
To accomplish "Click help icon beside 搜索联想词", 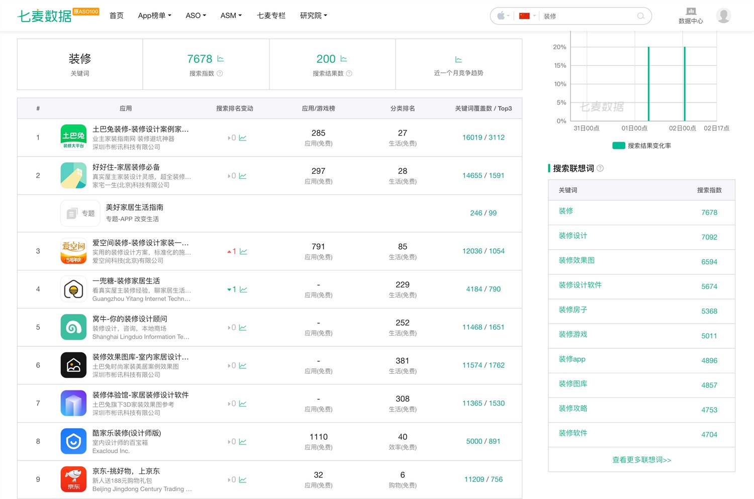I will 600,168.
